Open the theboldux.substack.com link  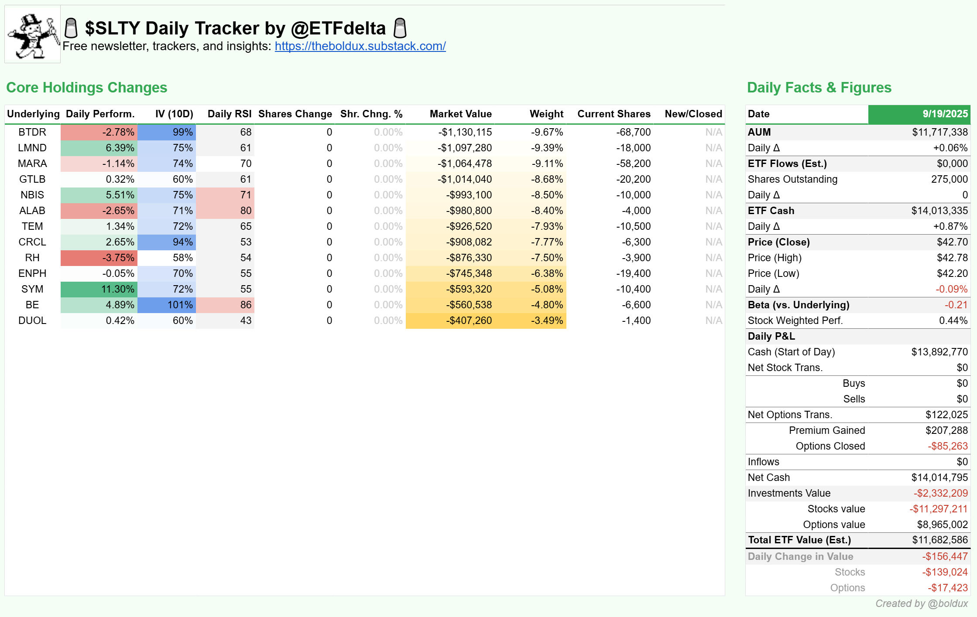pyautogui.click(x=360, y=46)
